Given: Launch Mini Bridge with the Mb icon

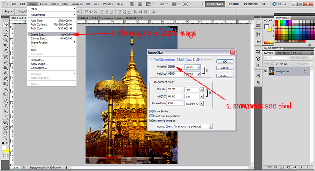Looking at the screenshot, I should pyautogui.click(x=140, y=4).
